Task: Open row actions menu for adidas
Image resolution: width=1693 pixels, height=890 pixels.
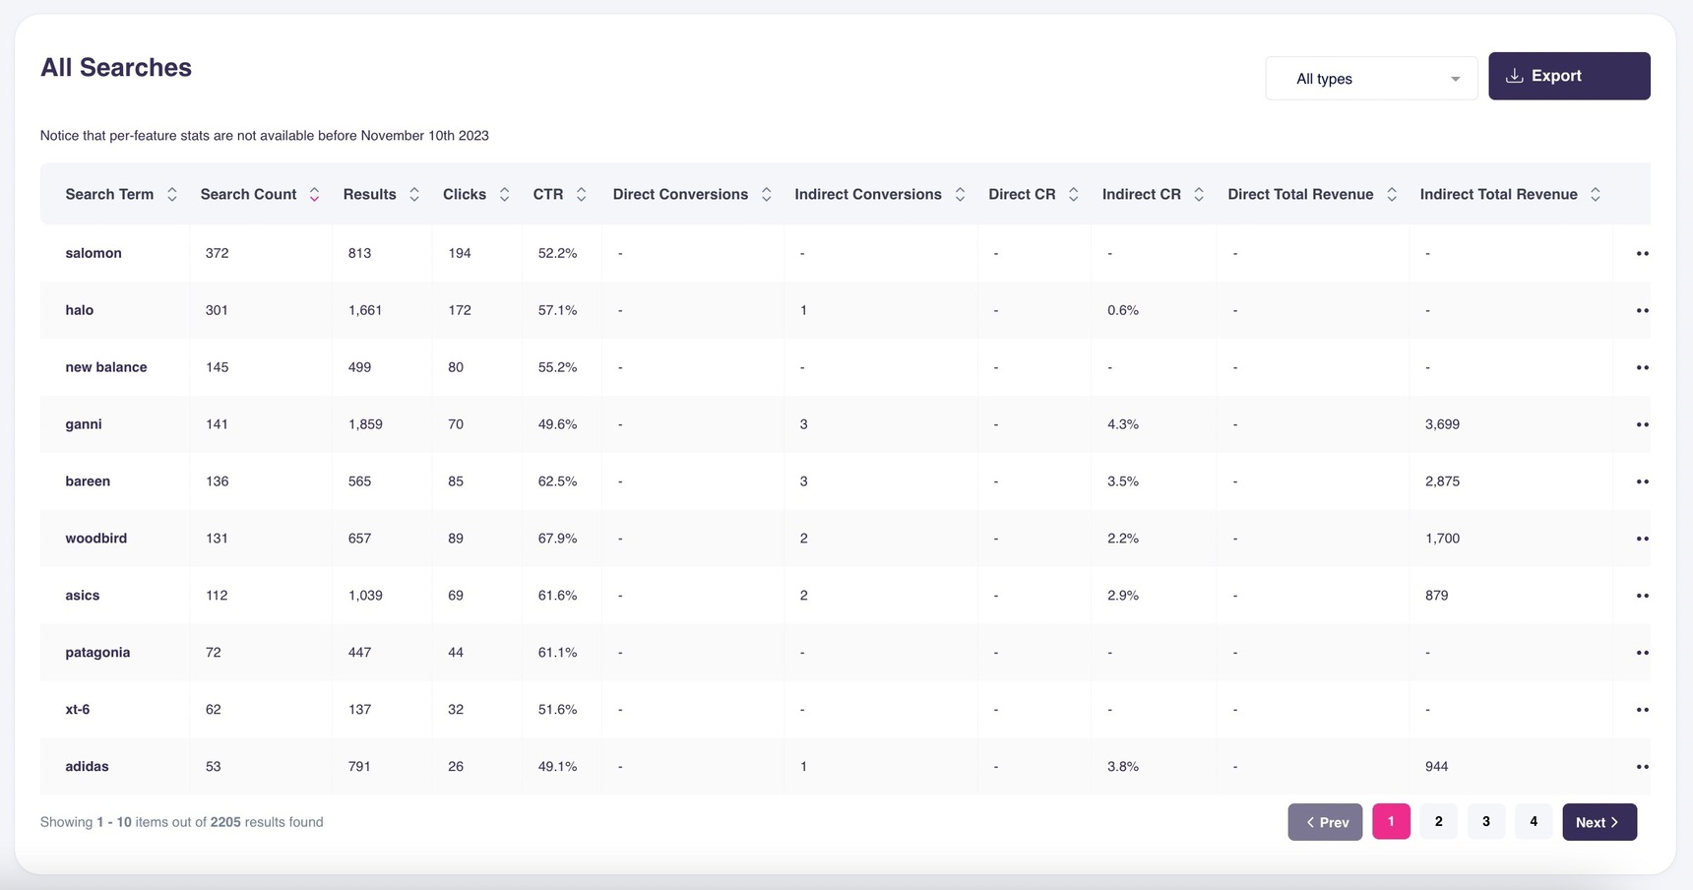Action: (x=1642, y=767)
